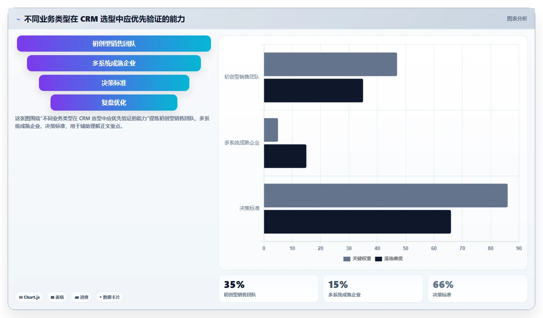543x318 pixels.
Task: Click the 落地难度 bar for 多系统成熟企业
Action: coord(285,156)
